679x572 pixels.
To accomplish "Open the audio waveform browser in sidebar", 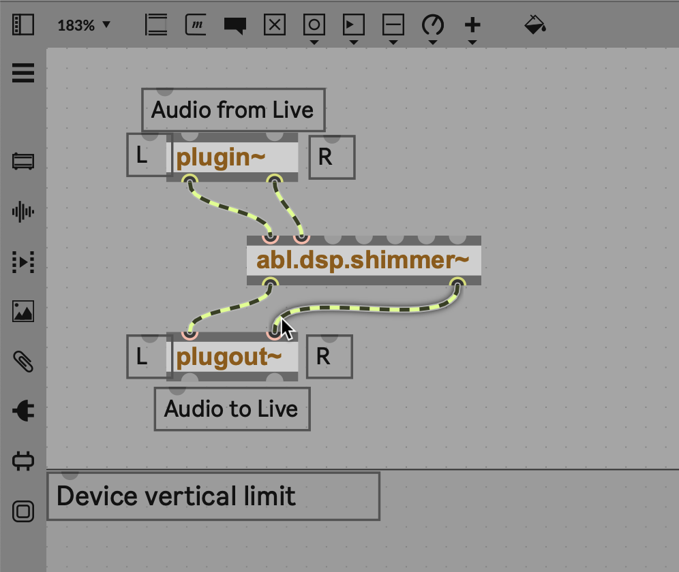I will coord(23,212).
